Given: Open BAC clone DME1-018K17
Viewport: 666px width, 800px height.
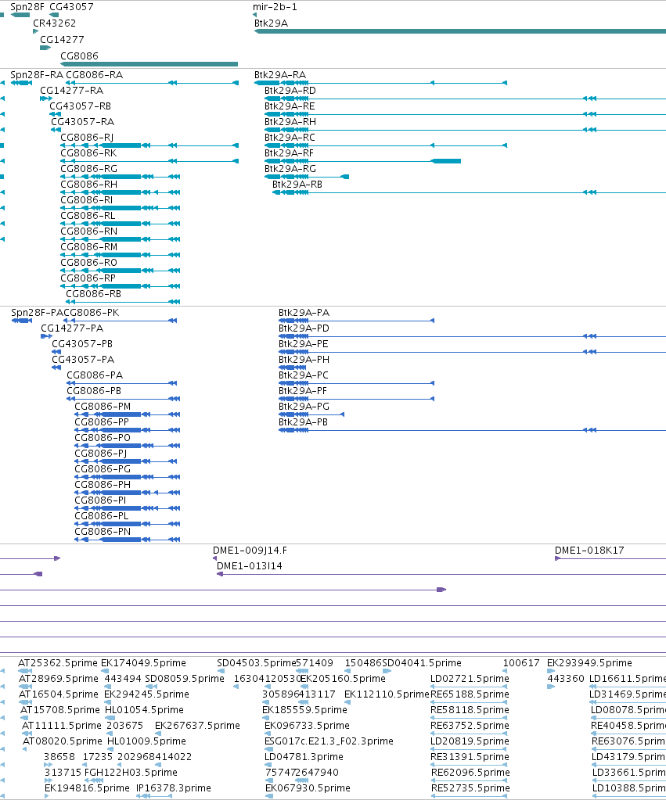Looking at the screenshot, I should point(589,551).
